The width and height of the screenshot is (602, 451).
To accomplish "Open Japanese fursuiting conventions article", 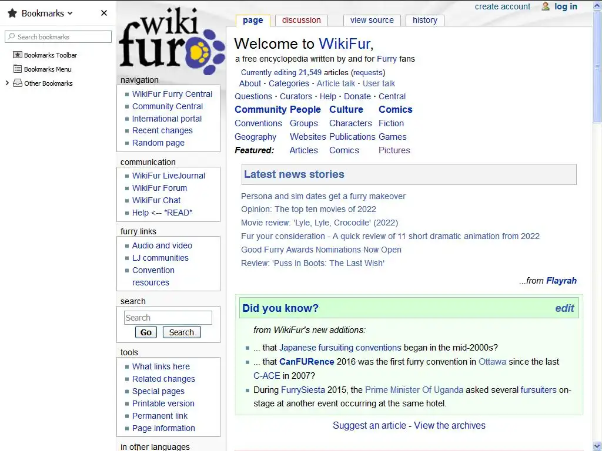I will tap(340, 348).
